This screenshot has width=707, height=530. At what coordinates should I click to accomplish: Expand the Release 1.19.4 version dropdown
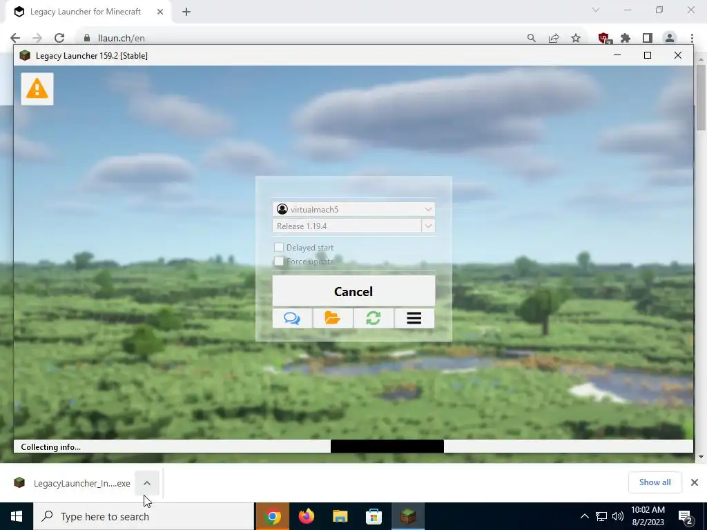[x=428, y=226]
